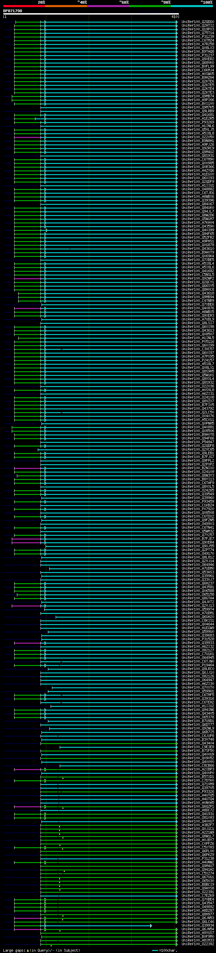216x953 pixels.
Task: Select label UniRef100_P05116
Action: (198, 341)
